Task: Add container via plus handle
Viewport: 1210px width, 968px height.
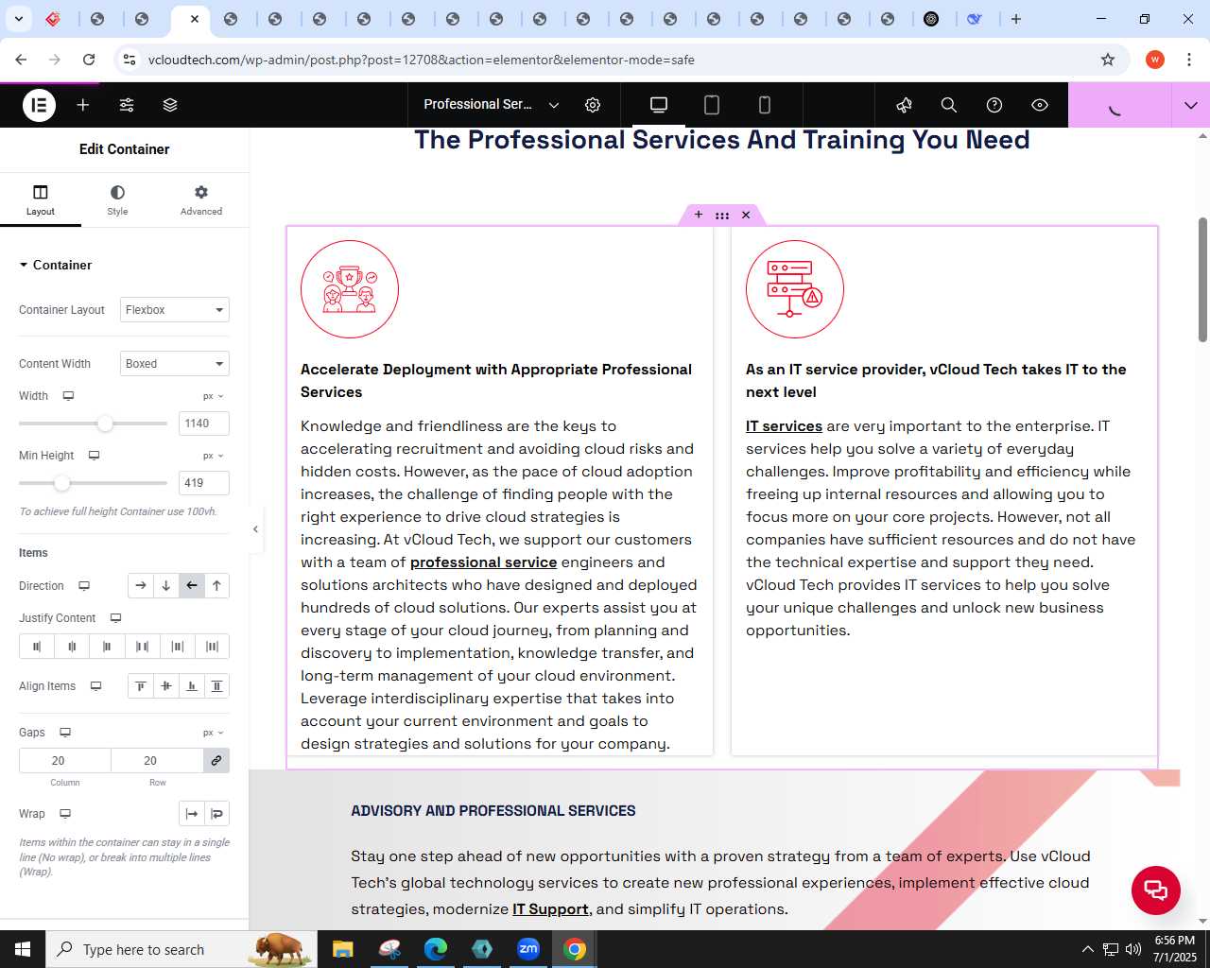Action: (699, 216)
